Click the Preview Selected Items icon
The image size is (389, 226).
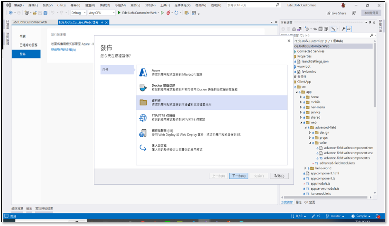349,29
